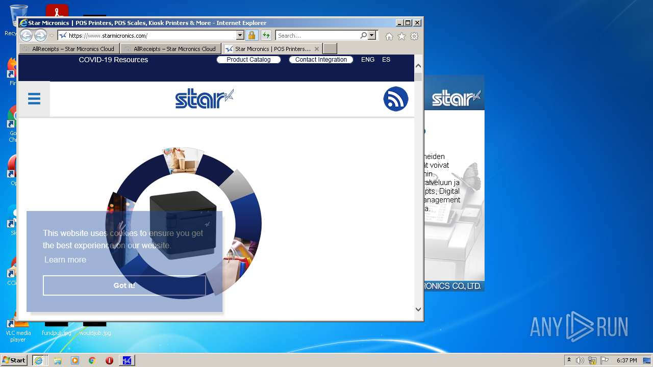
Task: Open Internet Explorer from the taskbar
Action: tap(38, 360)
